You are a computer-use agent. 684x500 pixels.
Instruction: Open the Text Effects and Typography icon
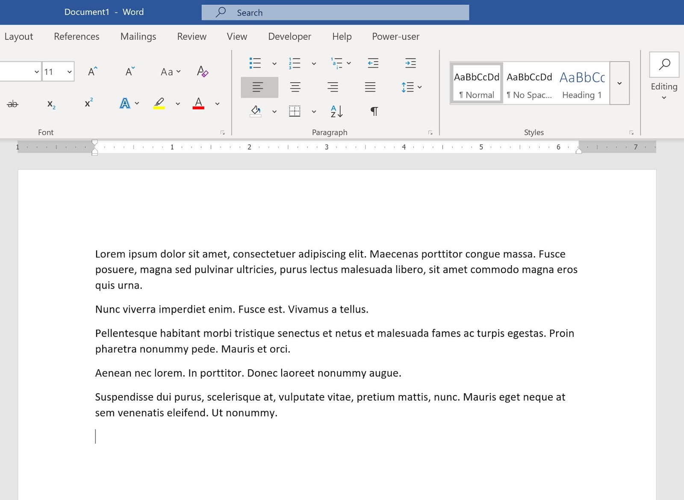pos(124,104)
